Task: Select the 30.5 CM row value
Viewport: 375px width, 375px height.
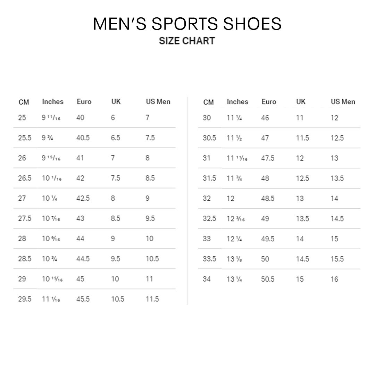Action: pos(209,138)
